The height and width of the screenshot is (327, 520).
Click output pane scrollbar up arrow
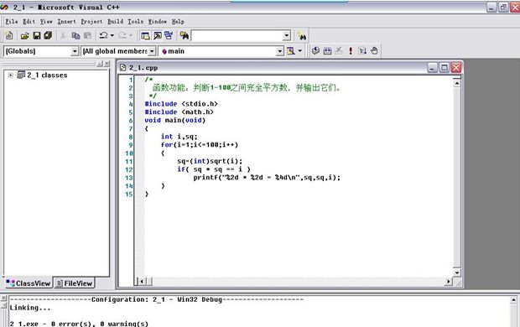point(513,300)
